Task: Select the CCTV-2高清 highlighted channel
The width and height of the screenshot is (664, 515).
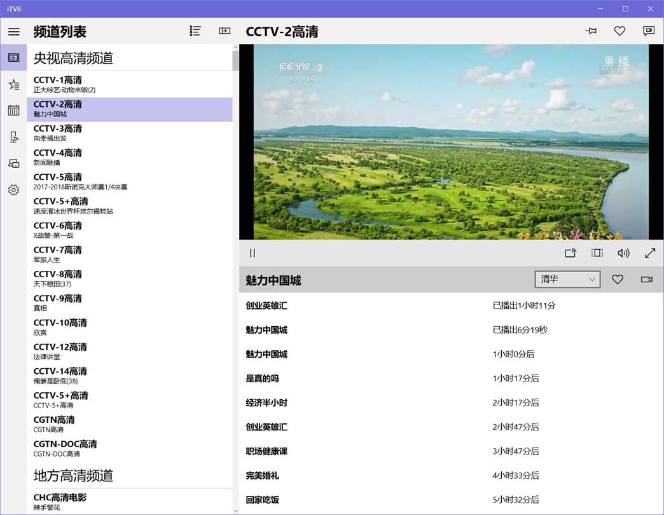Action: tap(130, 109)
